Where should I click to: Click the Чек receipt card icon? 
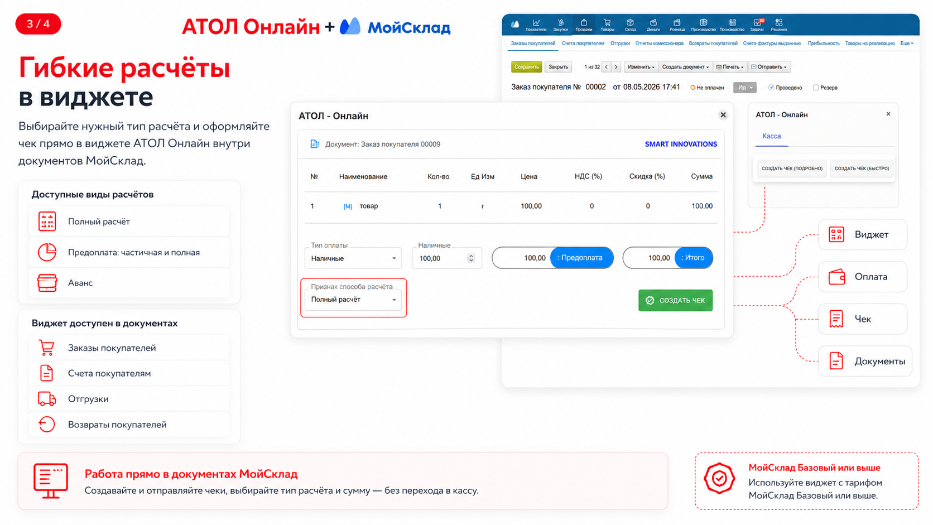pos(836,319)
